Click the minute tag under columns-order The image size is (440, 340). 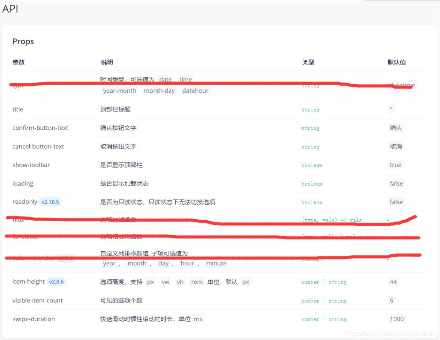216,263
